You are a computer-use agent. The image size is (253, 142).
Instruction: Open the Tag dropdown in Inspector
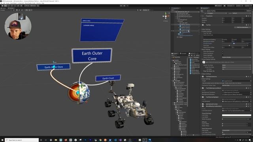217,13
